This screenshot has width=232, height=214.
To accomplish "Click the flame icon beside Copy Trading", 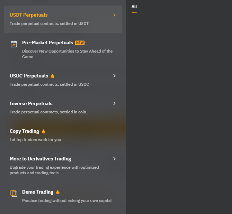I will pos(44,131).
